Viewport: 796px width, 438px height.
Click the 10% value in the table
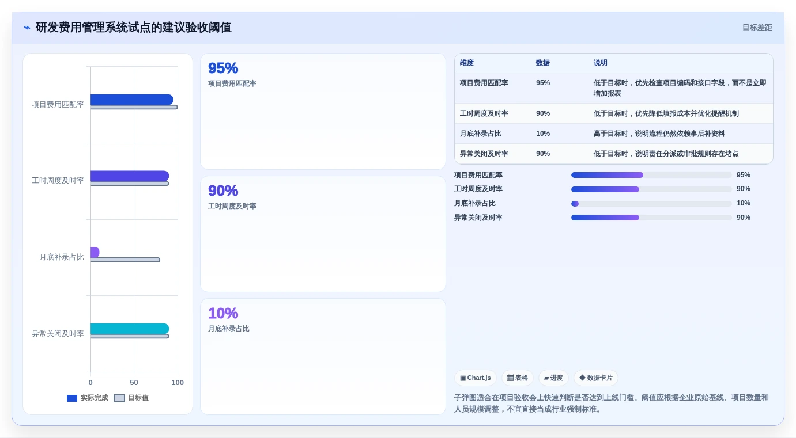coord(543,134)
